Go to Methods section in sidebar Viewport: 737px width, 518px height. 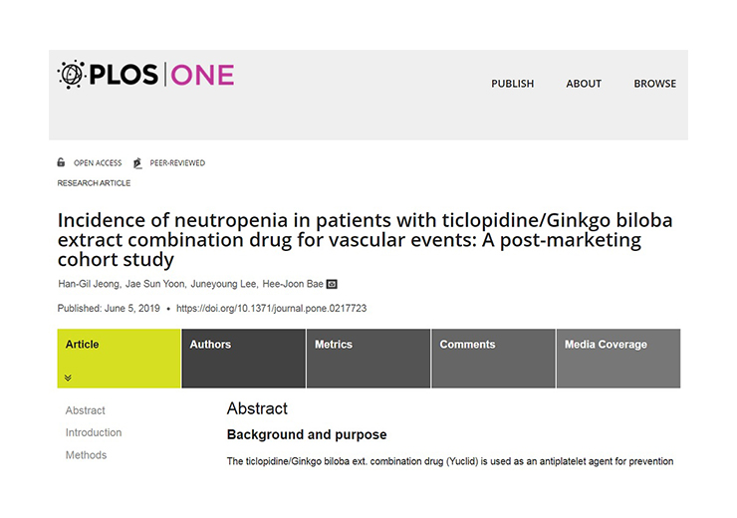tap(86, 455)
